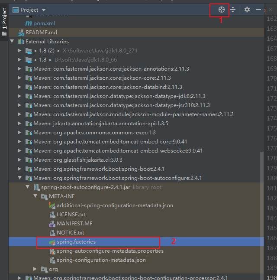Select spring-configuration-metadata.json

tap(101, 260)
